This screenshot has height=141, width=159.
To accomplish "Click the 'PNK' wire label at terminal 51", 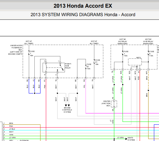I will pos(45,86).
